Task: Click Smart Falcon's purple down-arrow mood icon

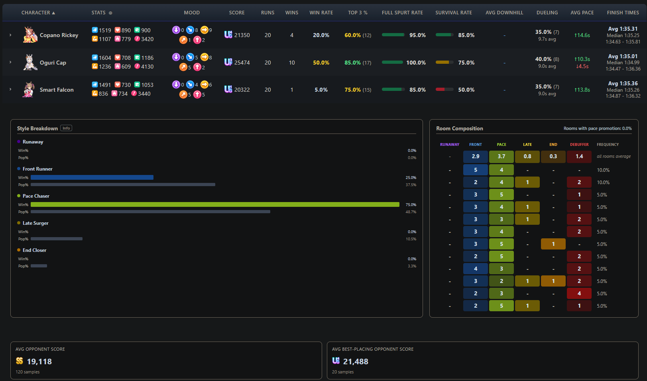Action: [176, 84]
